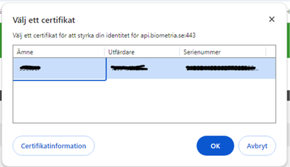
Task: Select the redacted issuer cell under Utfärdare
Action: click(143, 69)
